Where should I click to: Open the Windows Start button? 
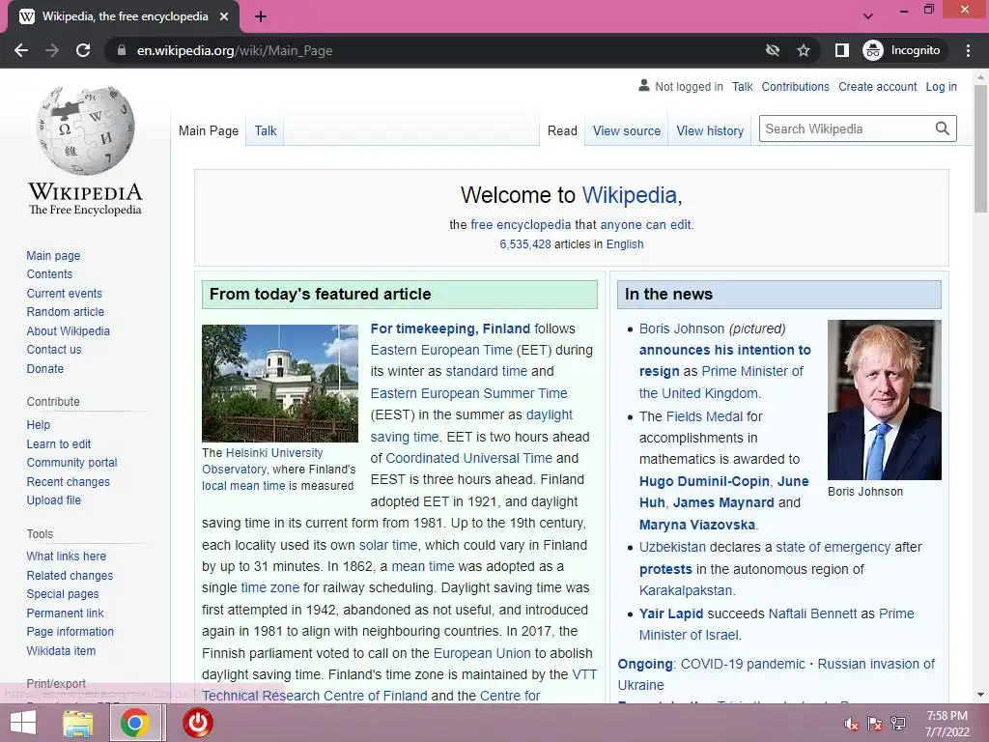23,723
